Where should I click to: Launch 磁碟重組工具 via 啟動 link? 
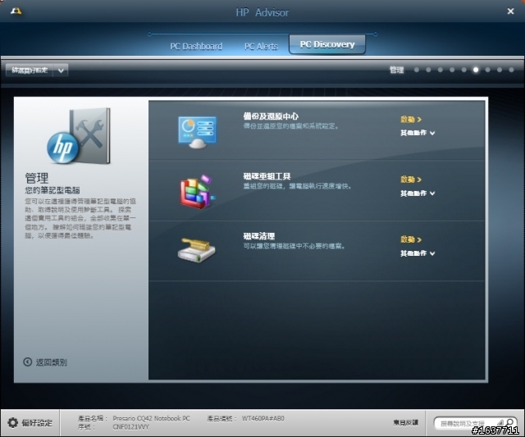(411, 180)
